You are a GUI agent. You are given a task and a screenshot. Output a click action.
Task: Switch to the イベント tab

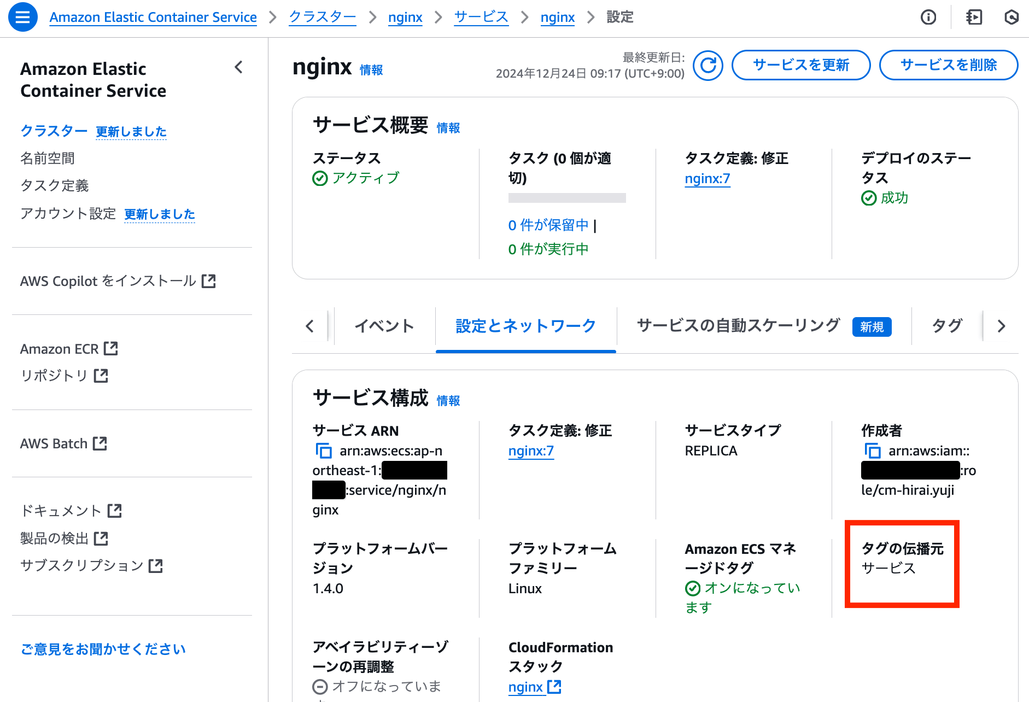tap(384, 326)
